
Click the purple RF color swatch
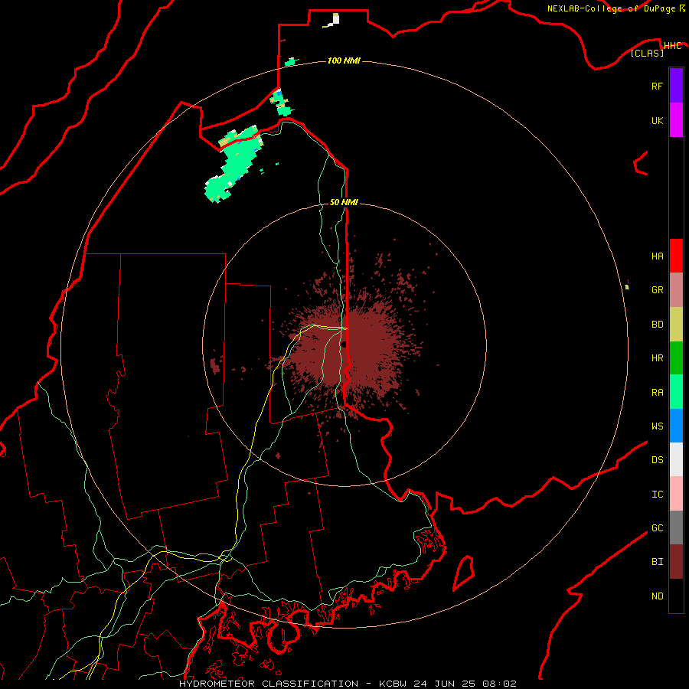tap(676, 86)
